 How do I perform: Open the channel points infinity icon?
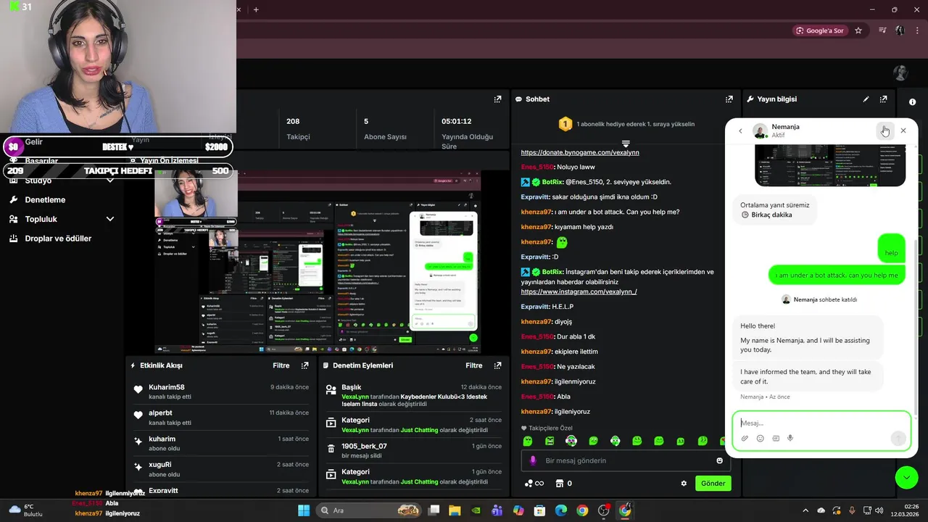click(x=534, y=484)
